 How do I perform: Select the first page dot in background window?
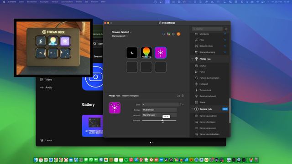151,143
